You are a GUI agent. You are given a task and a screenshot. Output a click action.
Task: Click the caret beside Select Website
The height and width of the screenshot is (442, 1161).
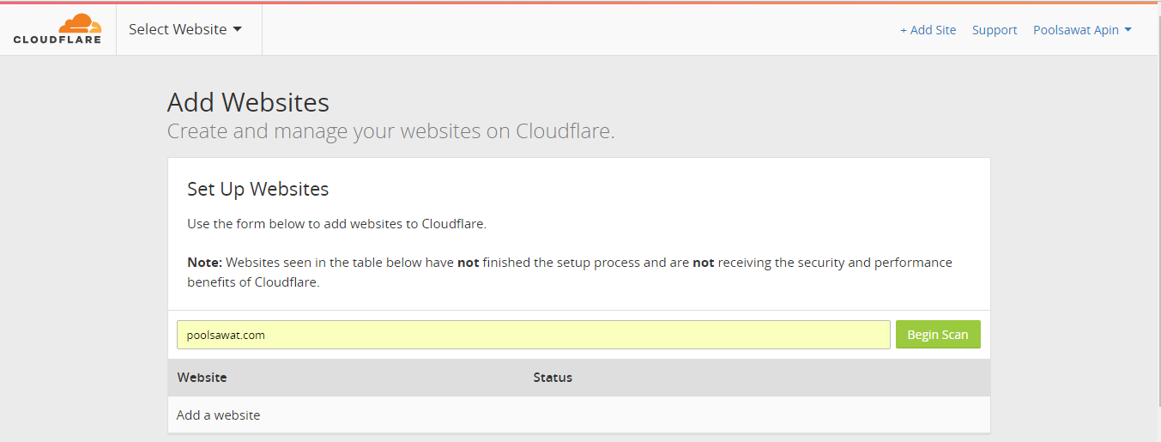(x=238, y=29)
